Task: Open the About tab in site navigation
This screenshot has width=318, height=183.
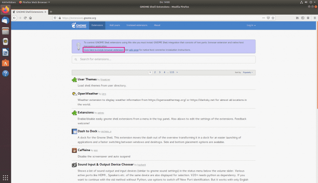Action: (x=157, y=26)
